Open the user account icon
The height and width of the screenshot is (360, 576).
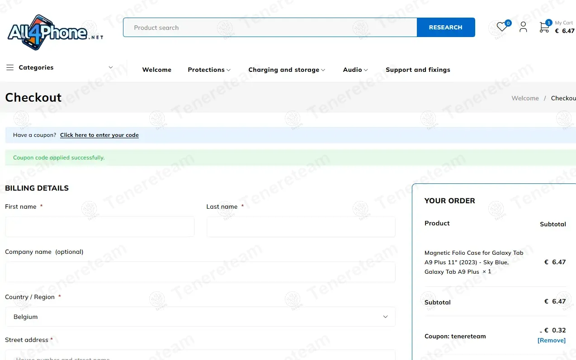523,27
